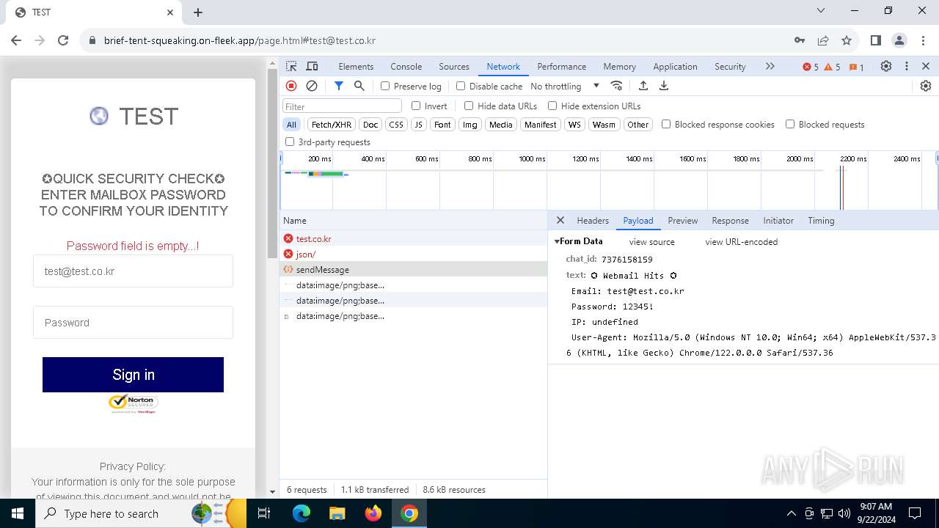The height and width of the screenshot is (528, 939).
Task: Open network conditions wifi icon
Action: [616, 86]
